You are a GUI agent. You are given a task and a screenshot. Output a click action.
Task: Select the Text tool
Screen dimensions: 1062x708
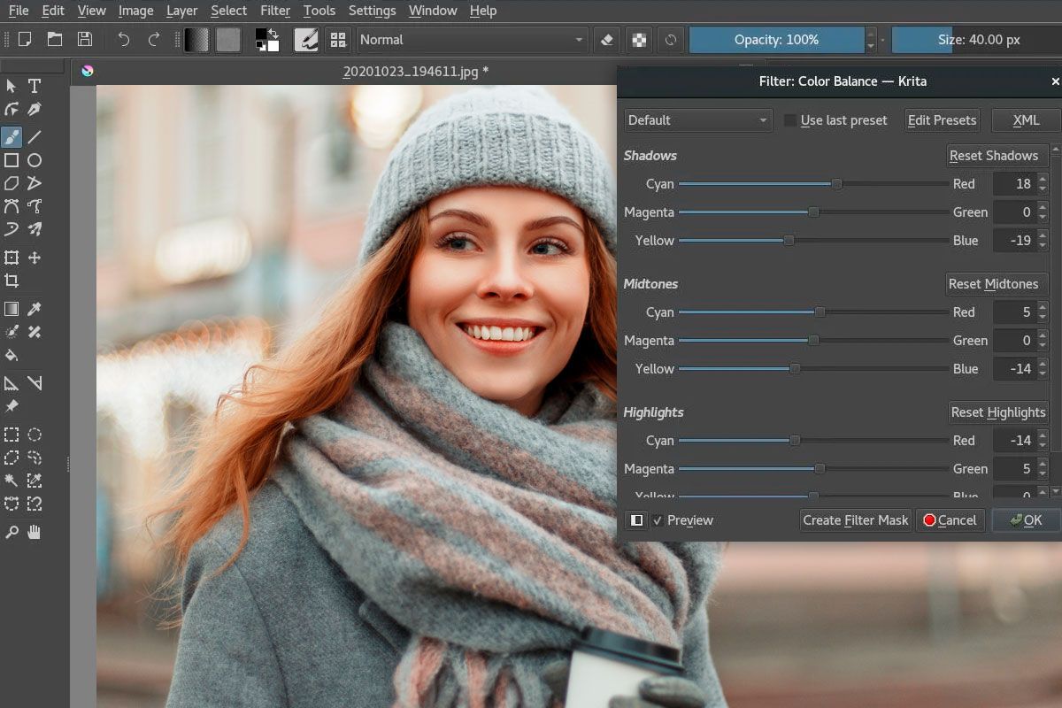[x=35, y=86]
